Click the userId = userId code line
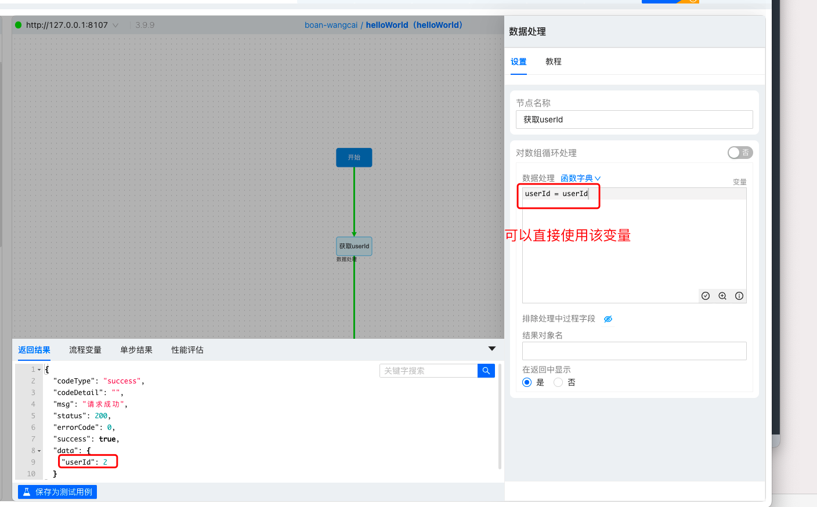This screenshot has height=507, width=817. point(556,194)
